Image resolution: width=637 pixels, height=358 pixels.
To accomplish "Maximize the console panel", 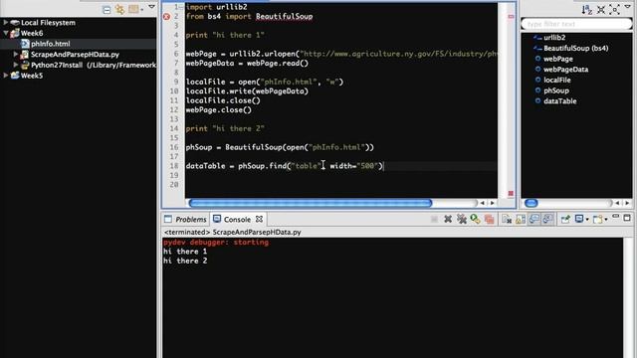I will click(x=627, y=218).
